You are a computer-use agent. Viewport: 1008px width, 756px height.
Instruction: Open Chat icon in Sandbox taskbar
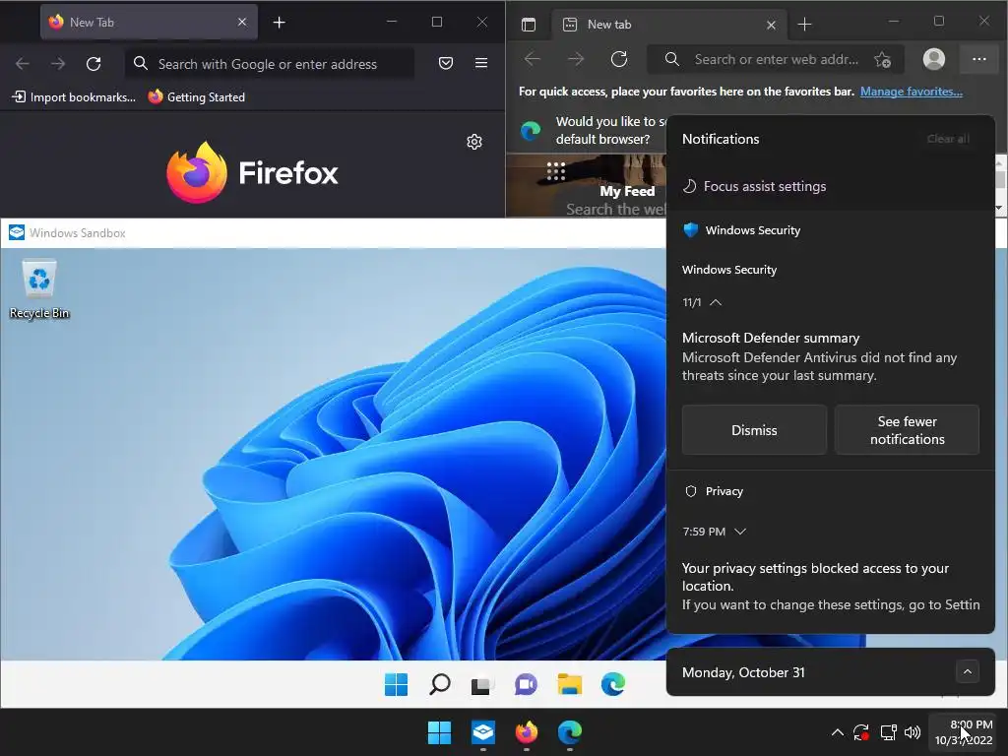[x=526, y=685]
